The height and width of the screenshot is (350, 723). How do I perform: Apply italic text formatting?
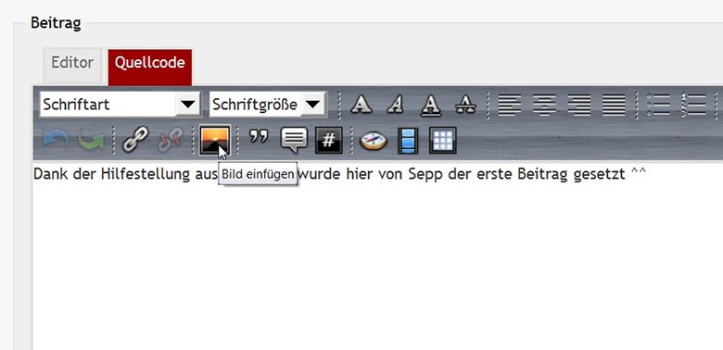(x=395, y=105)
